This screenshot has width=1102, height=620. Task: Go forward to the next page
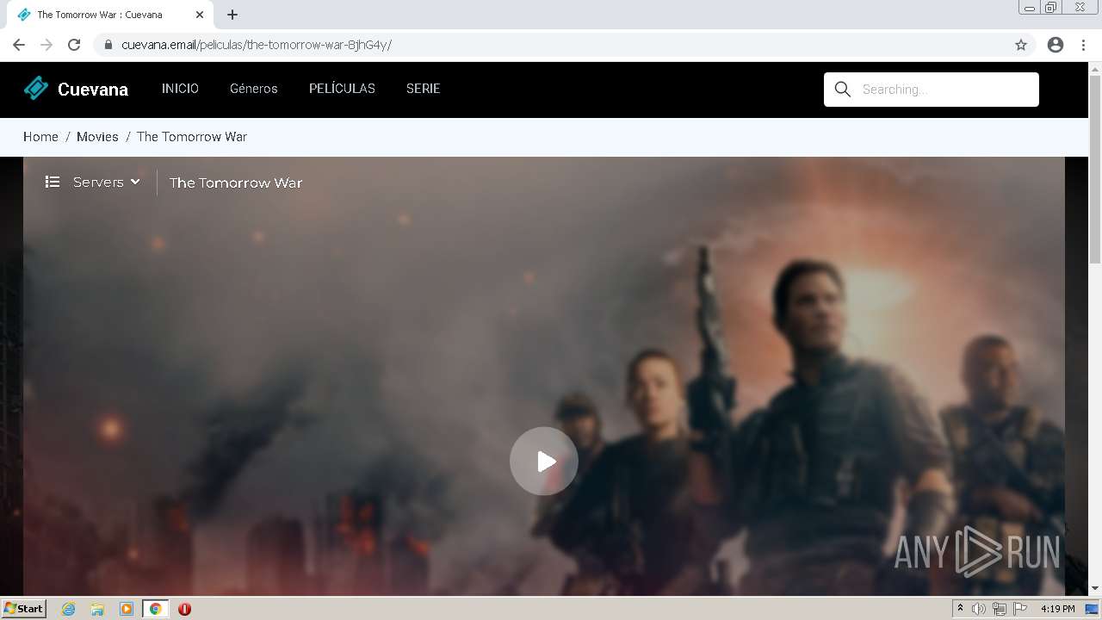[x=46, y=45]
